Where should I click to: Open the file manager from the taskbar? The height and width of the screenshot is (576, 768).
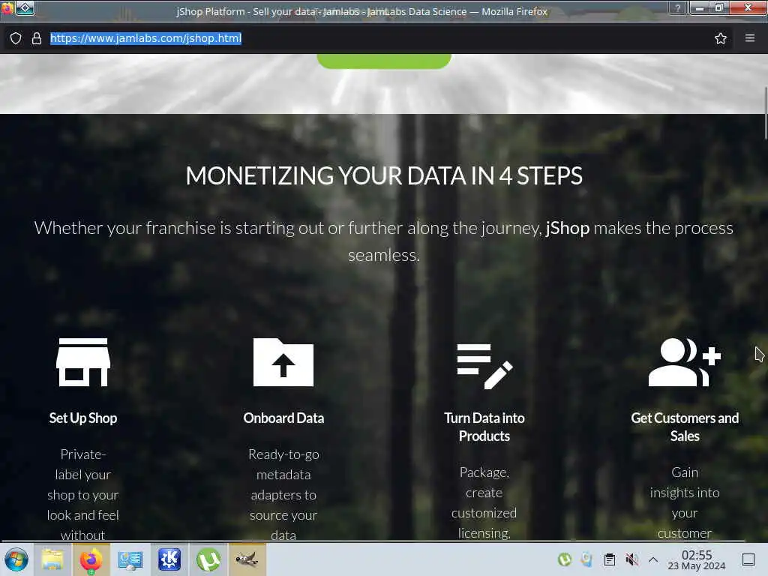coord(53,559)
